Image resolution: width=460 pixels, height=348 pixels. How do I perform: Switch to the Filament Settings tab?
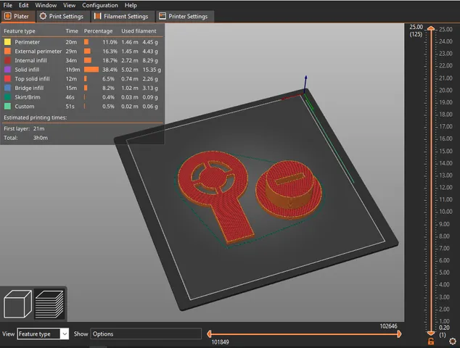(121, 17)
